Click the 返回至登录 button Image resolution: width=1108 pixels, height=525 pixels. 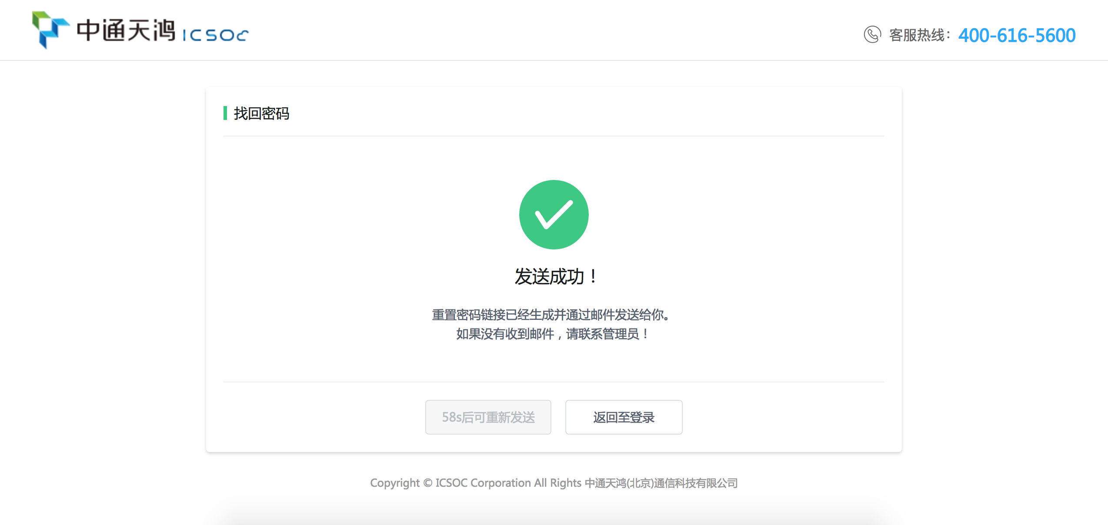click(x=624, y=417)
